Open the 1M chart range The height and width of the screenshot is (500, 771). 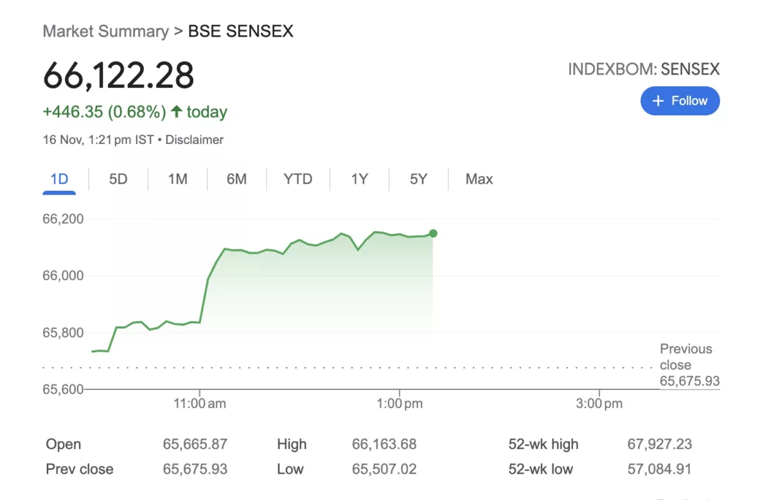(x=177, y=179)
